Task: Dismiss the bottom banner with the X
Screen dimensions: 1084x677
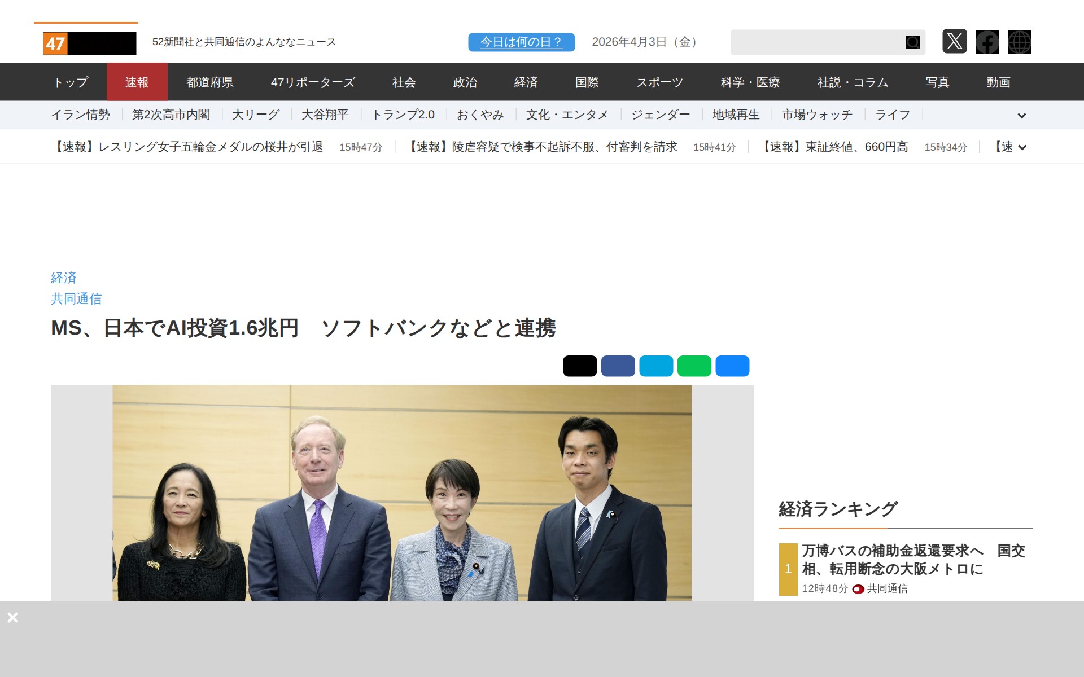Action: 13,617
